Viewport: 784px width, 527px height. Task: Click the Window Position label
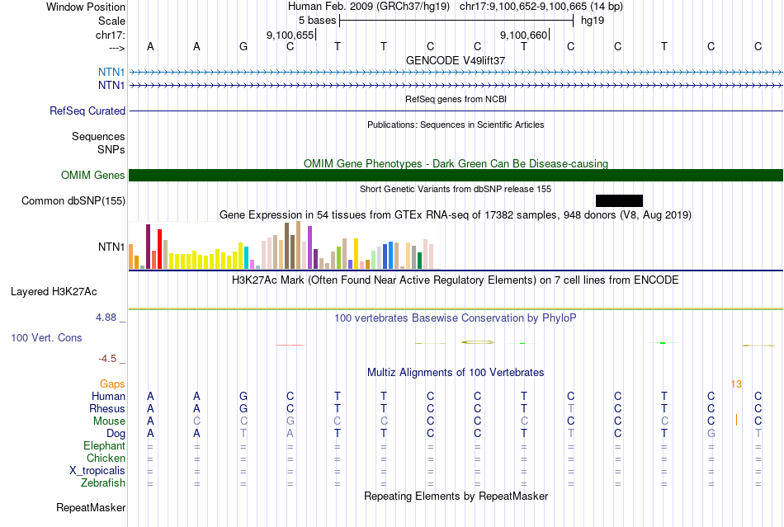coord(86,7)
